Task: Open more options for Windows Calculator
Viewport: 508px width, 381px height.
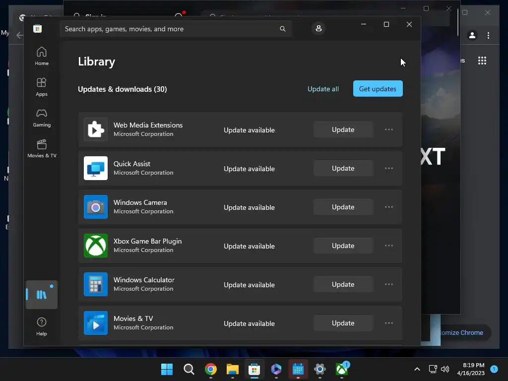Action: 389,284
